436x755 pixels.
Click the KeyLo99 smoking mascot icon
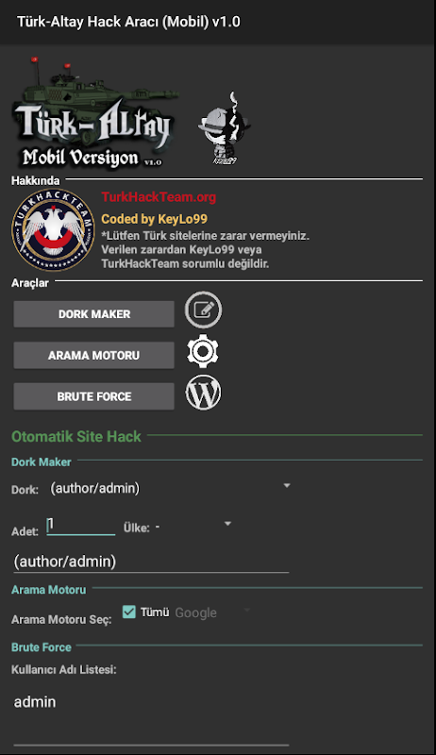pos(225,128)
